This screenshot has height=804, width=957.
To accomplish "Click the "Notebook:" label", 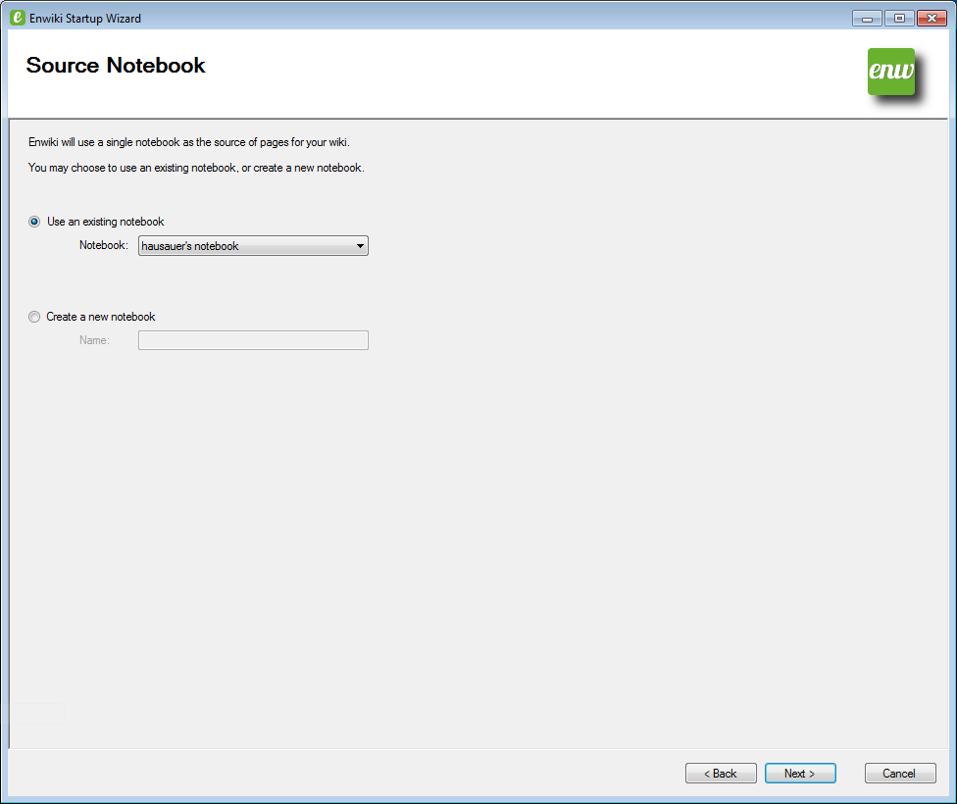I will point(104,245).
